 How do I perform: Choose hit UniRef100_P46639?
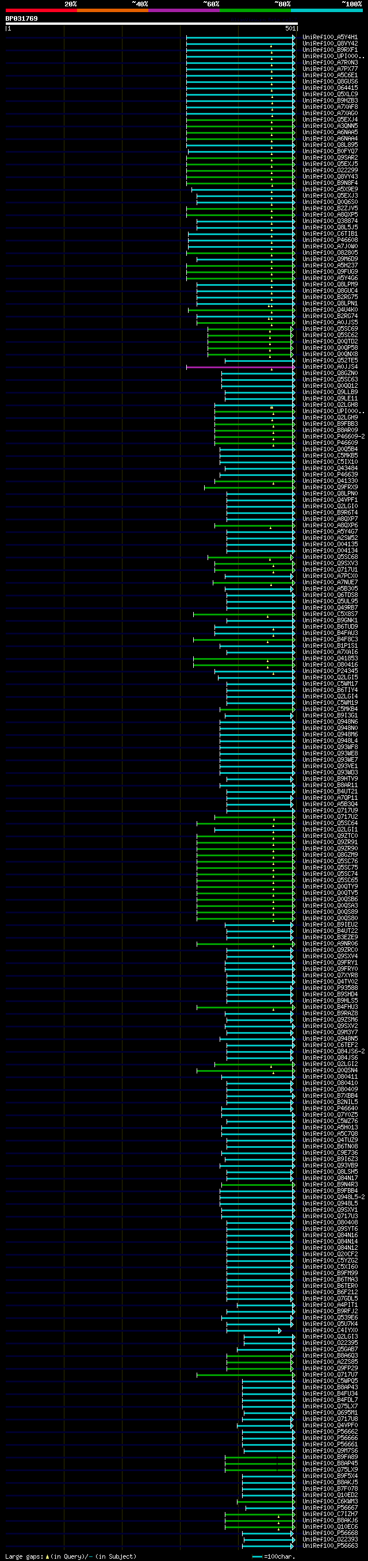pyautogui.click(x=330, y=475)
